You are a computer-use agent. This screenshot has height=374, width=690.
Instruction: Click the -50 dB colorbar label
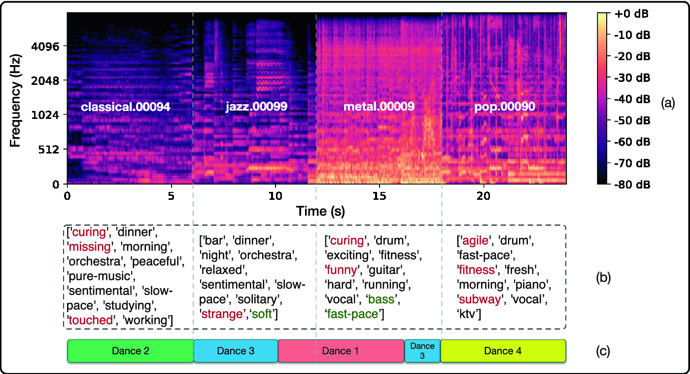tap(632, 120)
